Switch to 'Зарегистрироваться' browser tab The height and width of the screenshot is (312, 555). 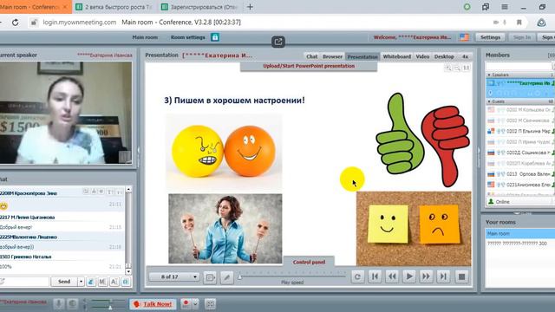point(199,7)
